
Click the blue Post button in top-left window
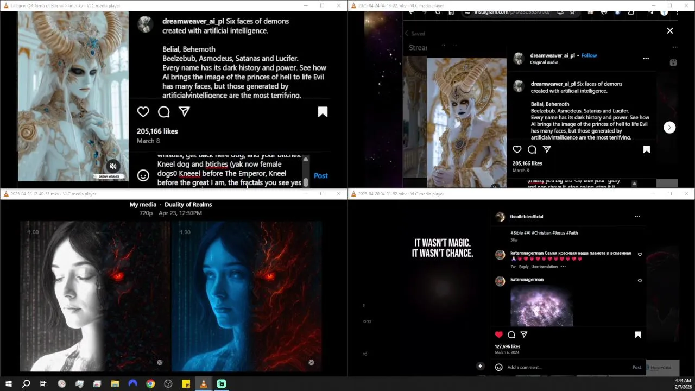click(321, 175)
